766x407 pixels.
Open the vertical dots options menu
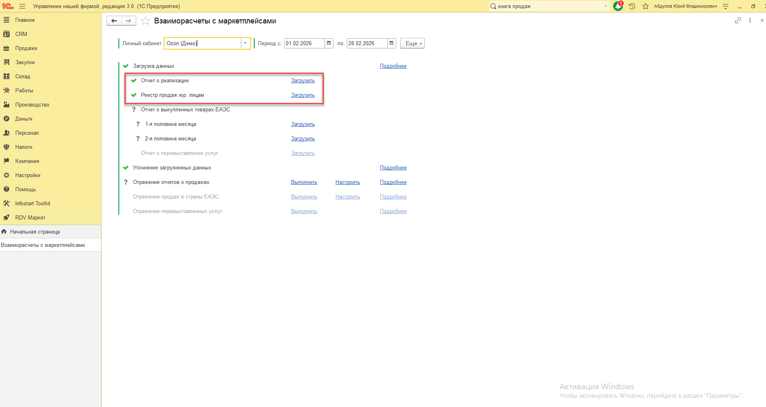click(750, 21)
